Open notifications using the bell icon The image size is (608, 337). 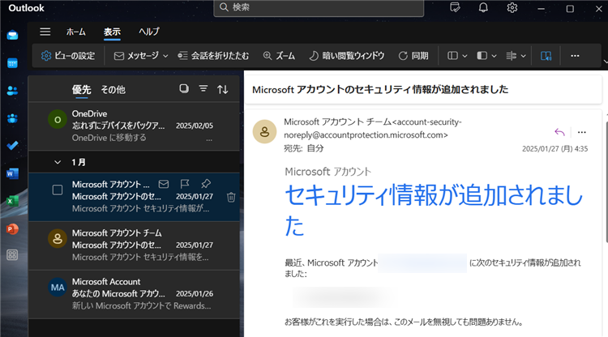pyautogui.click(x=484, y=8)
